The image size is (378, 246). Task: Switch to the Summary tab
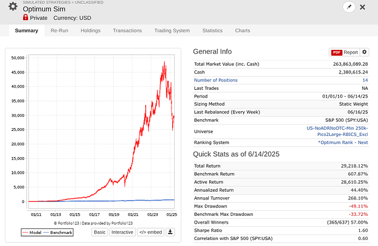tap(26, 31)
